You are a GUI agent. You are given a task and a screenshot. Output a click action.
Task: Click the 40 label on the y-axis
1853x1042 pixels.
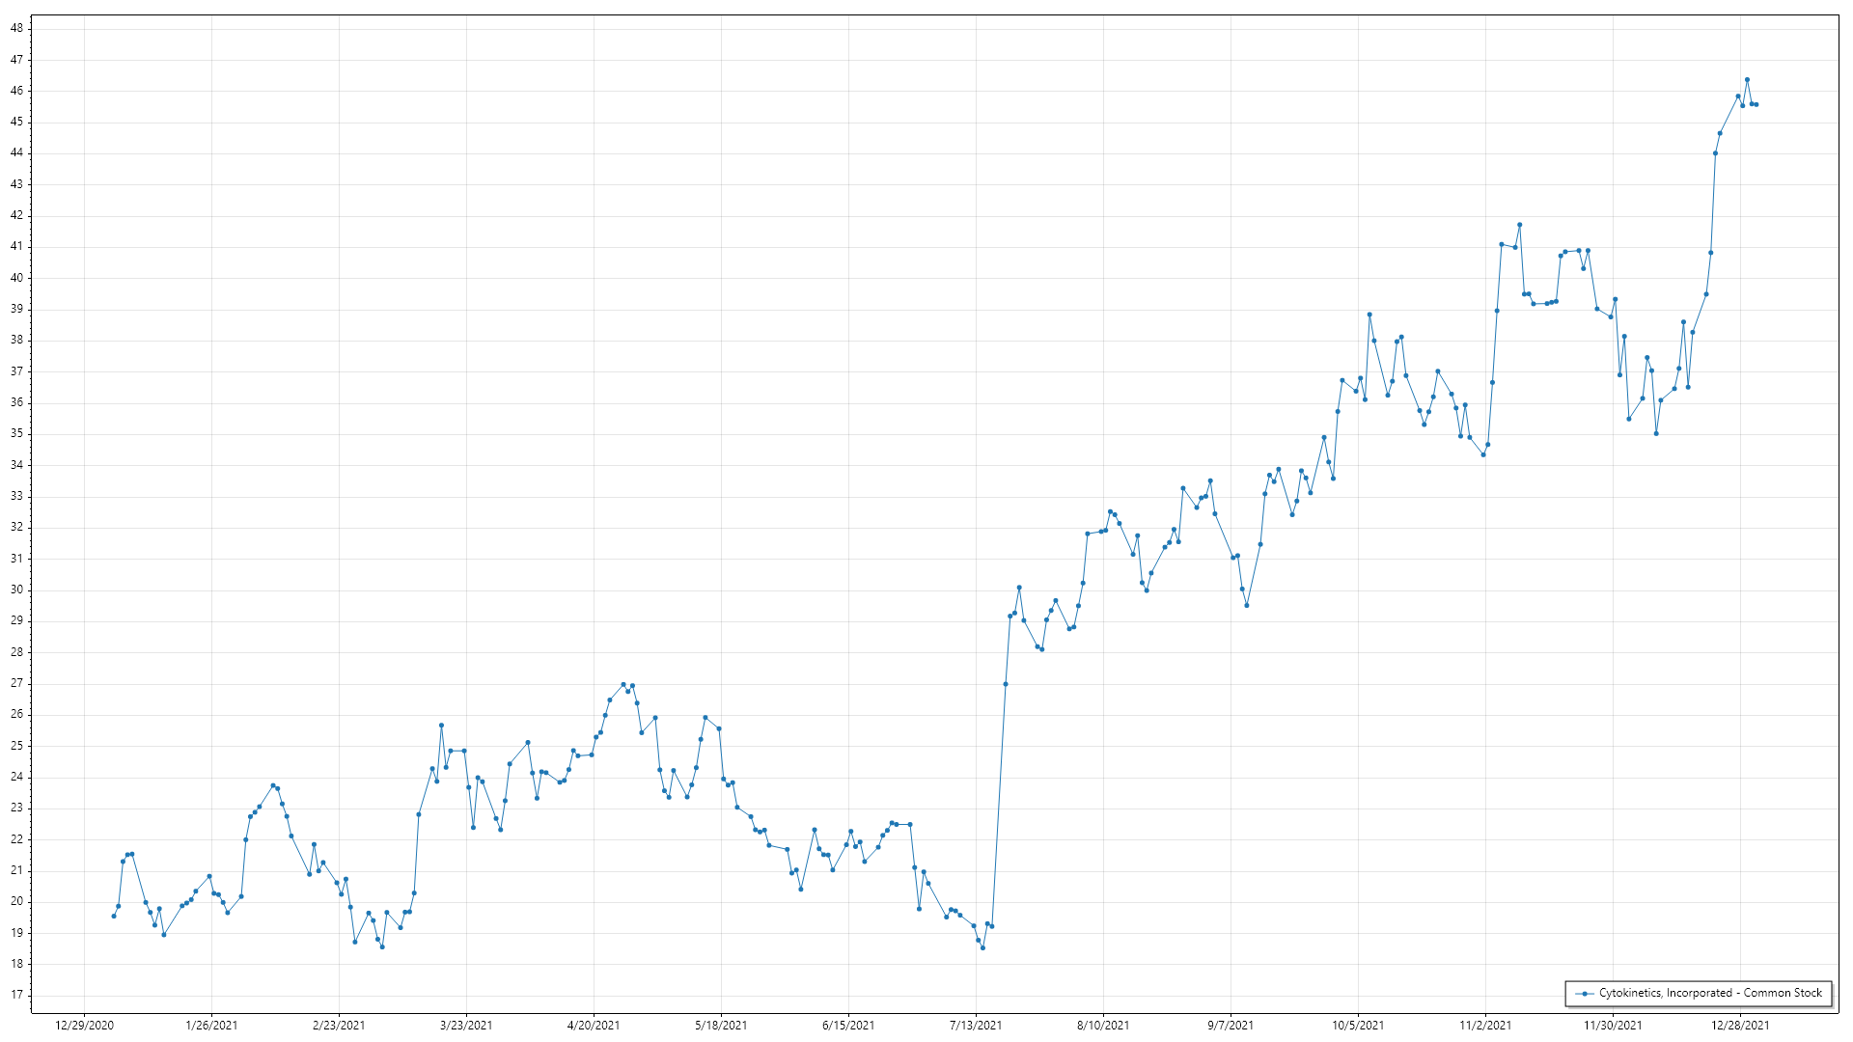coord(16,278)
